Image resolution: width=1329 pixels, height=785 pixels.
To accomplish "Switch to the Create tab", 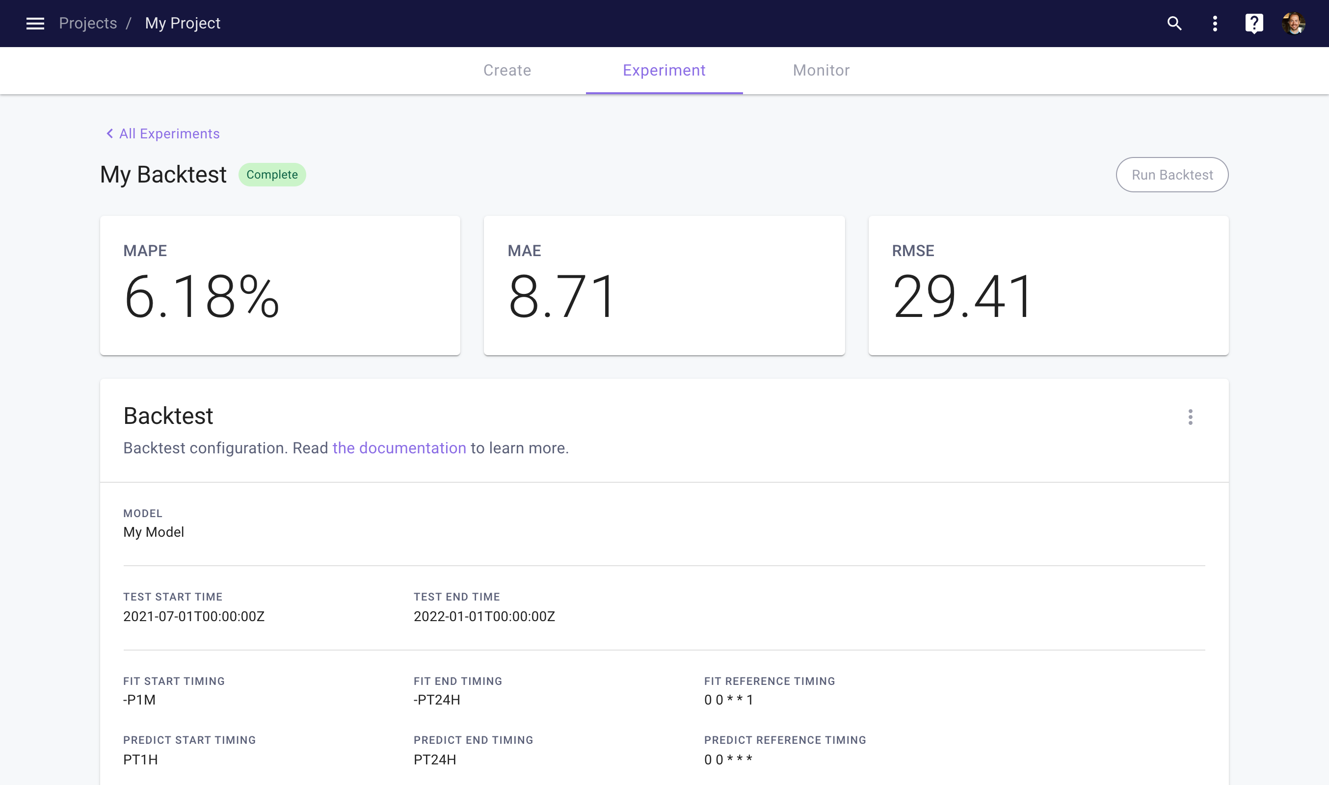I will (x=507, y=70).
